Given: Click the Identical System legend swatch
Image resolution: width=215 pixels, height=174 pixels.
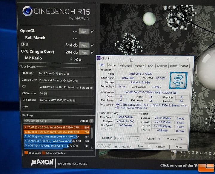Looking at the screenshot, I should click(43, 153).
